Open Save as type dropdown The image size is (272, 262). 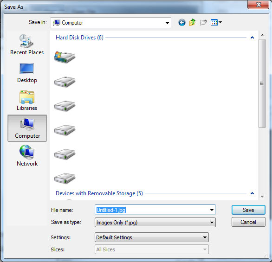point(212,223)
